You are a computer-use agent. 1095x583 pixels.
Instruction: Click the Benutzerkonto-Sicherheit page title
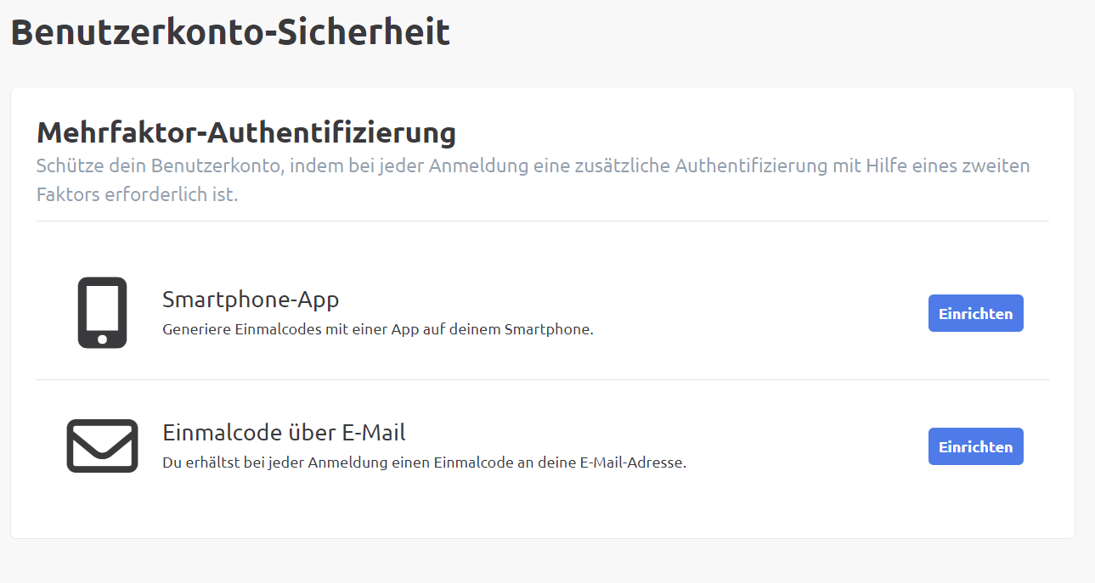[x=230, y=33]
